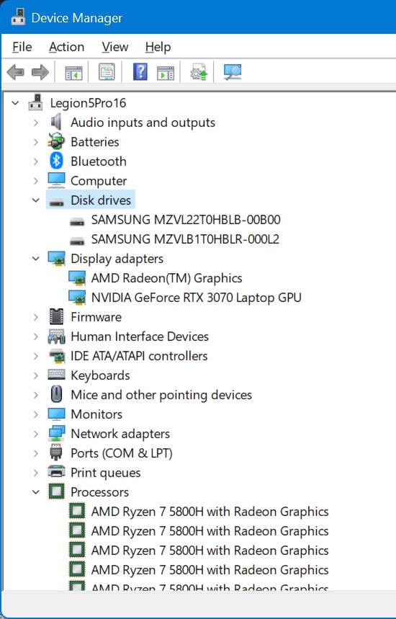The width and height of the screenshot is (396, 619).
Task: Click the Forward arrow toolbar icon
Action: pyautogui.click(x=40, y=72)
